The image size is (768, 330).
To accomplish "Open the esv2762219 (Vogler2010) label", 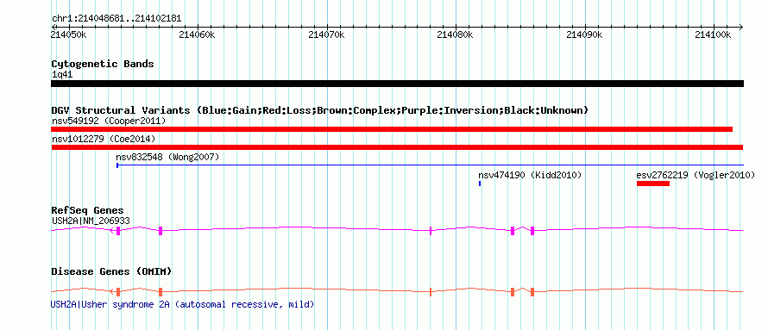I will pos(696,175).
